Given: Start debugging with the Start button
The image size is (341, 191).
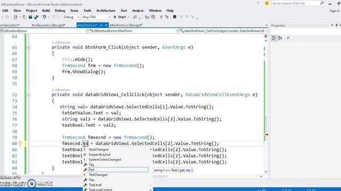Looking at the screenshot, I should [120, 17].
